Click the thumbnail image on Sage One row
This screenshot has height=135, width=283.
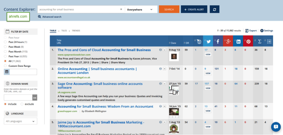point(174,90)
